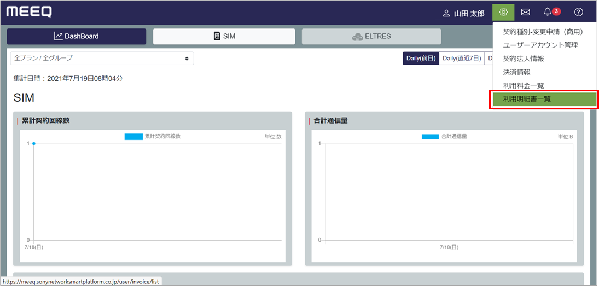Open the help question mark icon
599x286 pixels.
click(579, 12)
